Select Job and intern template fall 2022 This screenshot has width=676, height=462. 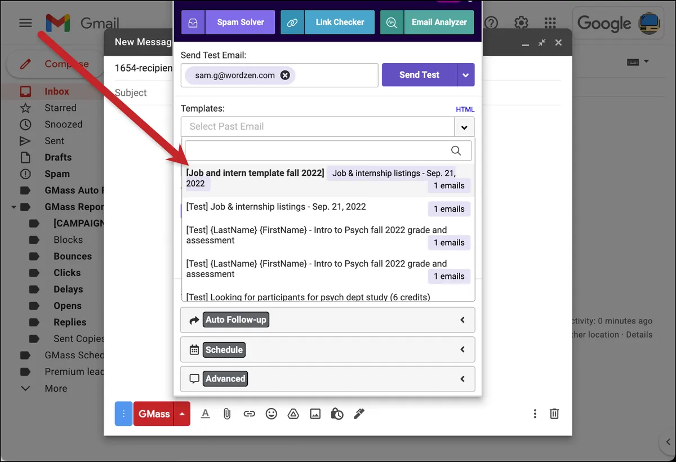[x=328, y=179]
